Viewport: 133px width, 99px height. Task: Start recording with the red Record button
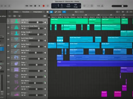44,6
